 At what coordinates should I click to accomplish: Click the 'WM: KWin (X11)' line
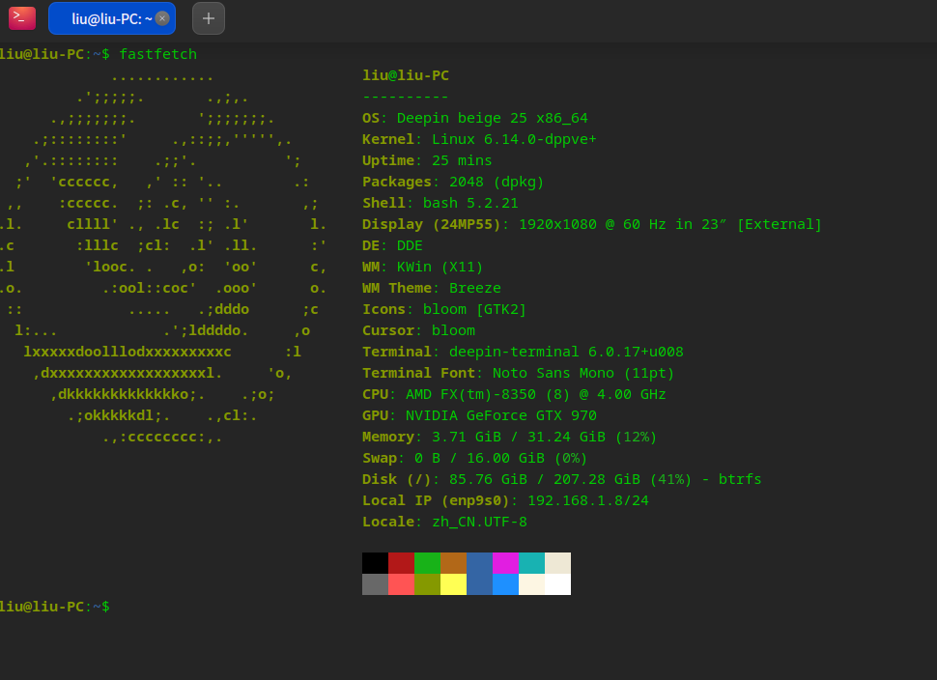[x=422, y=267]
